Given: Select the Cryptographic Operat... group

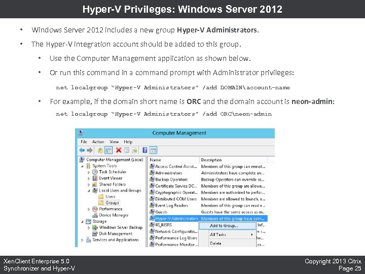Looking at the screenshot, I should point(208,192).
